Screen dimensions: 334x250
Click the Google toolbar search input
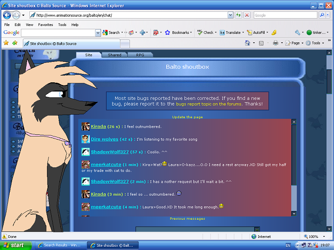tap(58, 33)
